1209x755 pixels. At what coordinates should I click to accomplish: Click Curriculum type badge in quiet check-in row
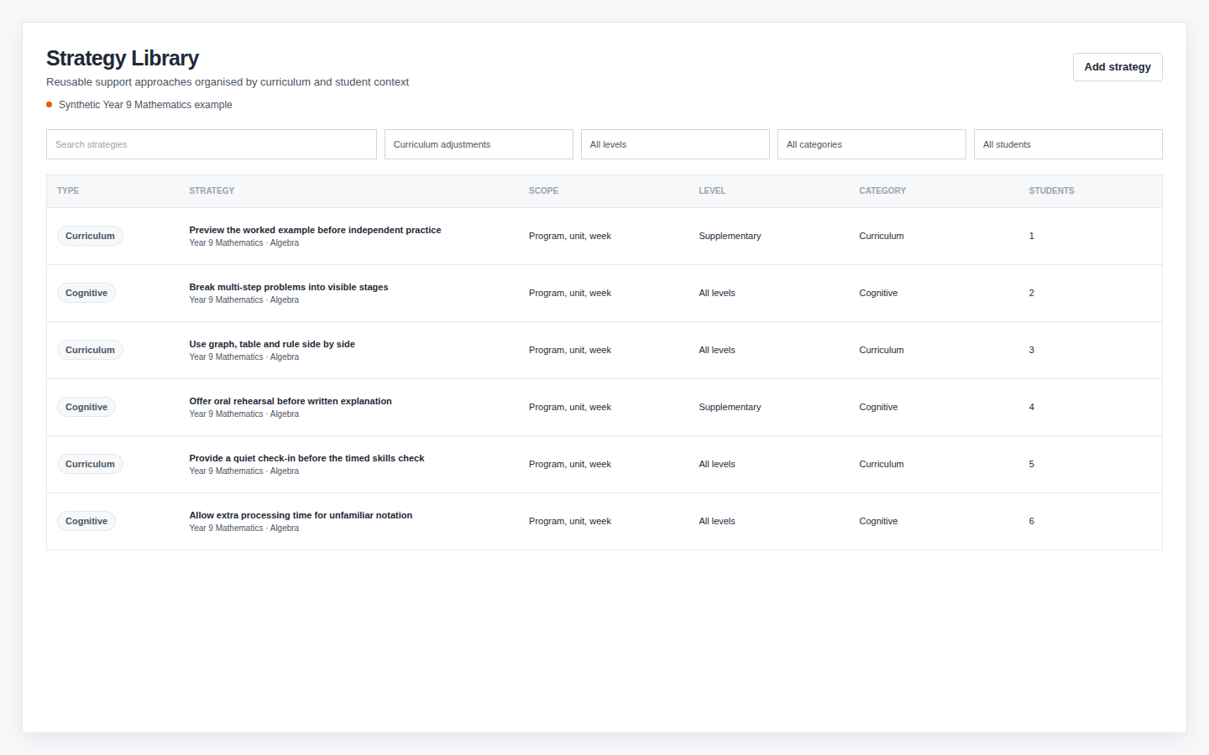[x=90, y=464]
